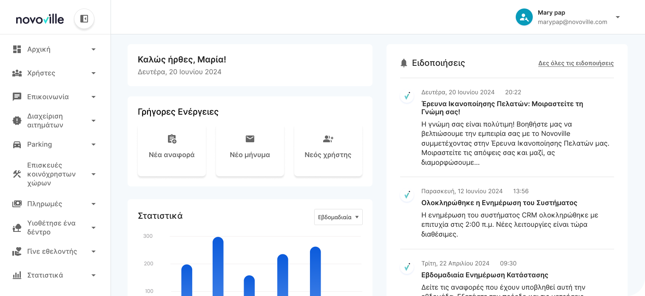Screen dimensions: 645x296
Task: Click the Υιοθέτησε ένα δέντρο tree icon
Action: pyautogui.click(x=17, y=228)
